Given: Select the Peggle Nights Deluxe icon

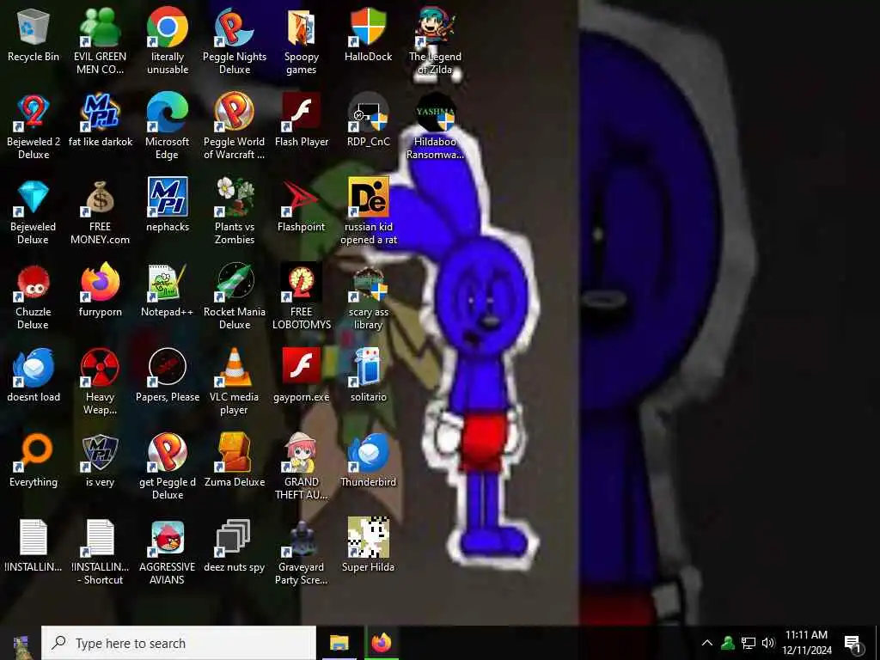Looking at the screenshot, I should coord(234,27).
